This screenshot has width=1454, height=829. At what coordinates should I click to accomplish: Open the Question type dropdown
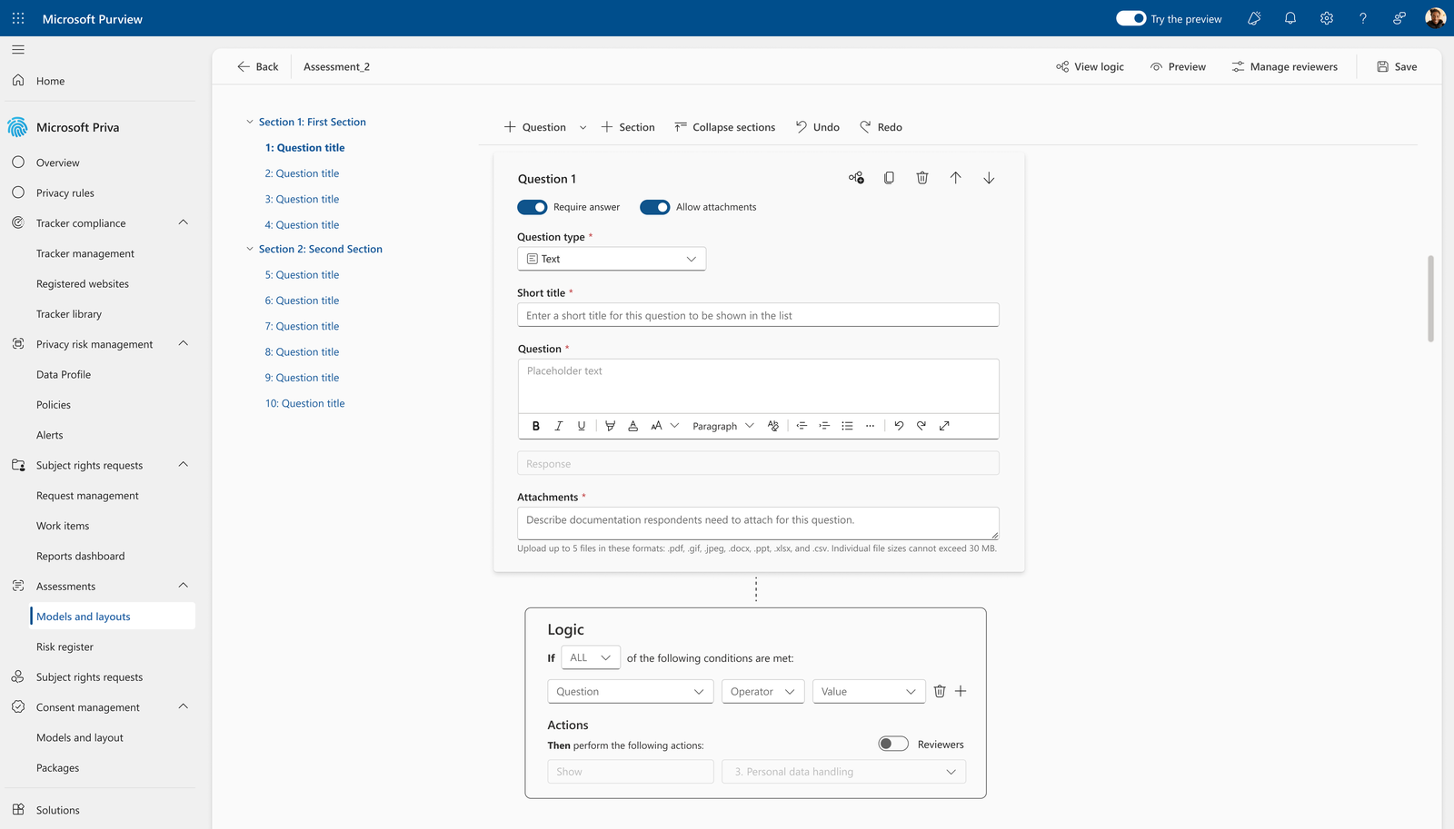612,259
